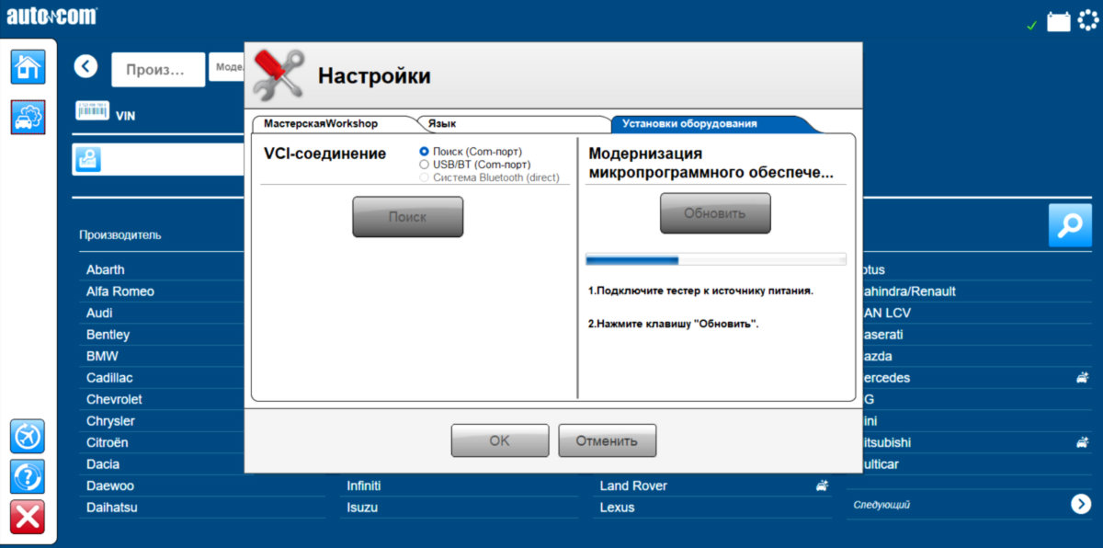Click the firmware update progress bar
Image resolution: width=1103 pixels, height=548 pixels.
[x=715, y=258]
